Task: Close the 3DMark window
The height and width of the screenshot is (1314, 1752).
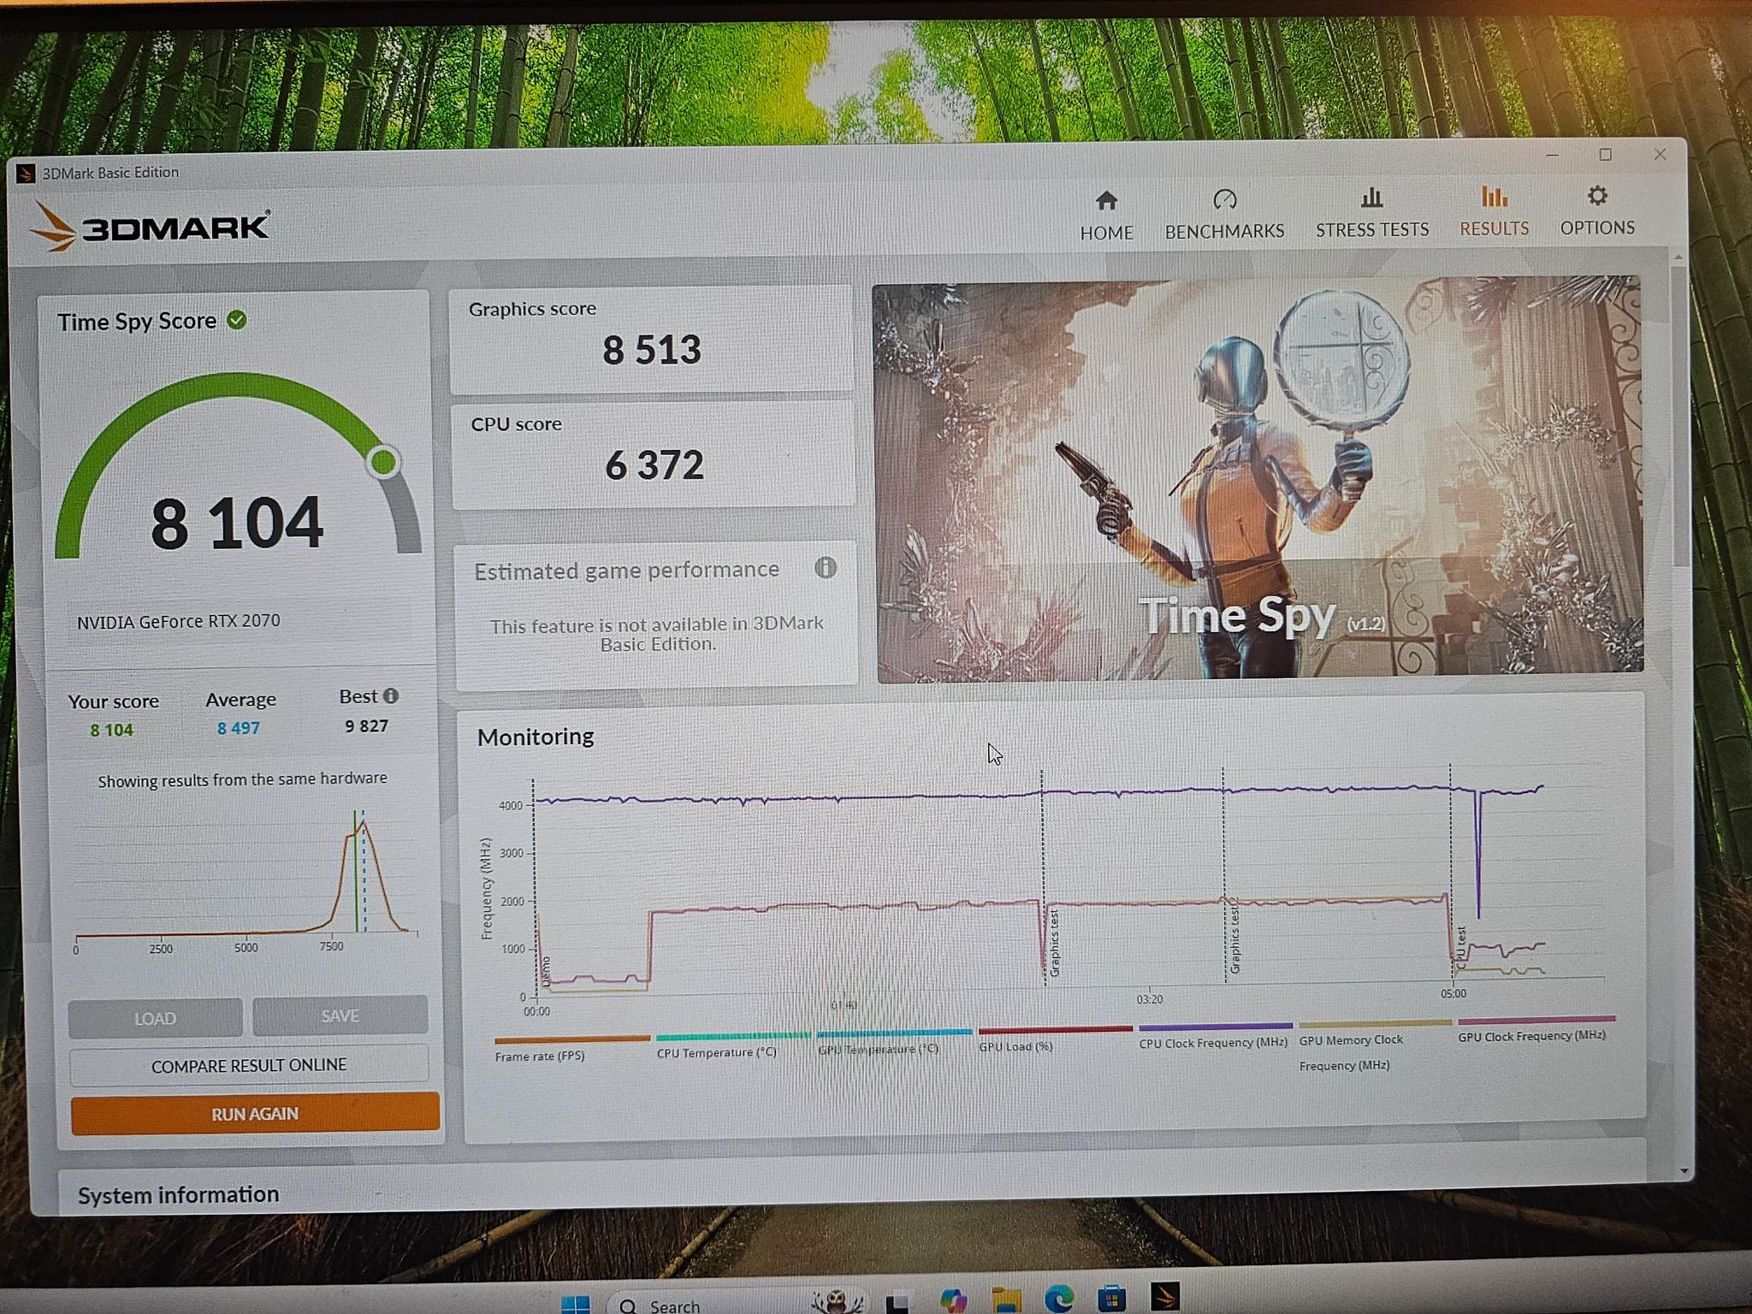Action: click(1660, 154)
